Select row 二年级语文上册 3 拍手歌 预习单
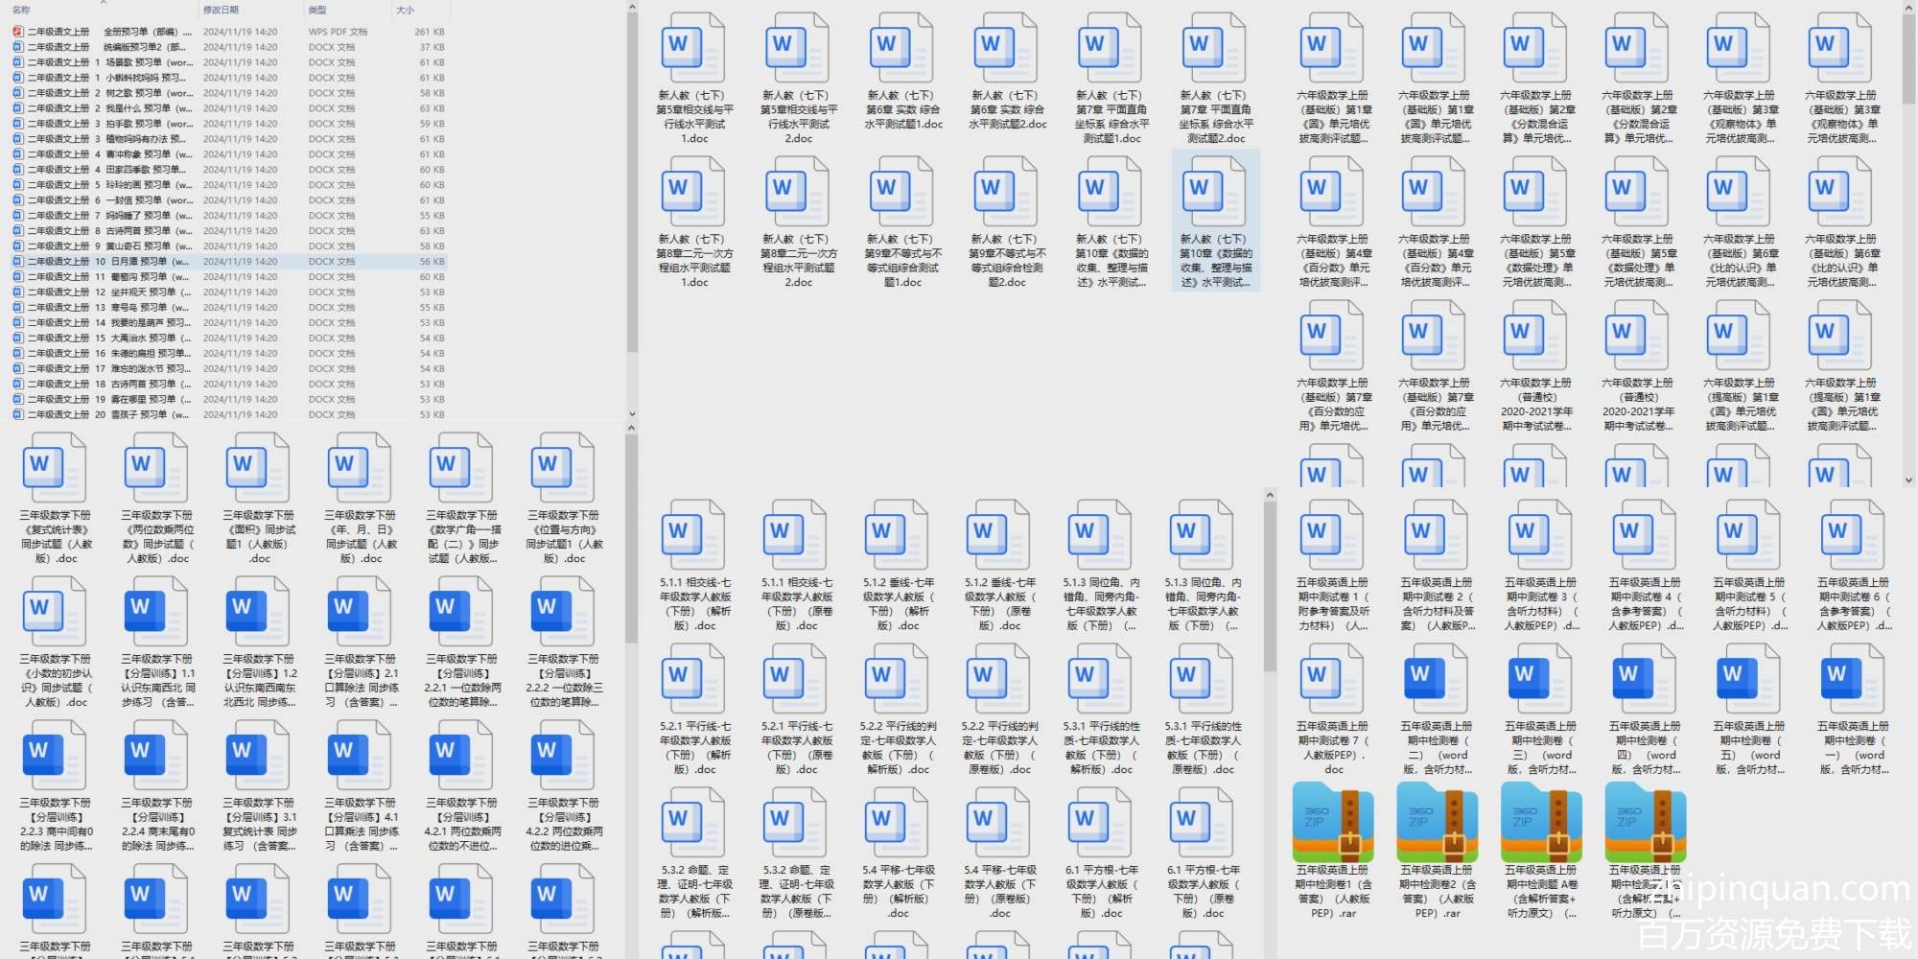This screenshot has width=1918, height=959. click(x=228, y=124)
